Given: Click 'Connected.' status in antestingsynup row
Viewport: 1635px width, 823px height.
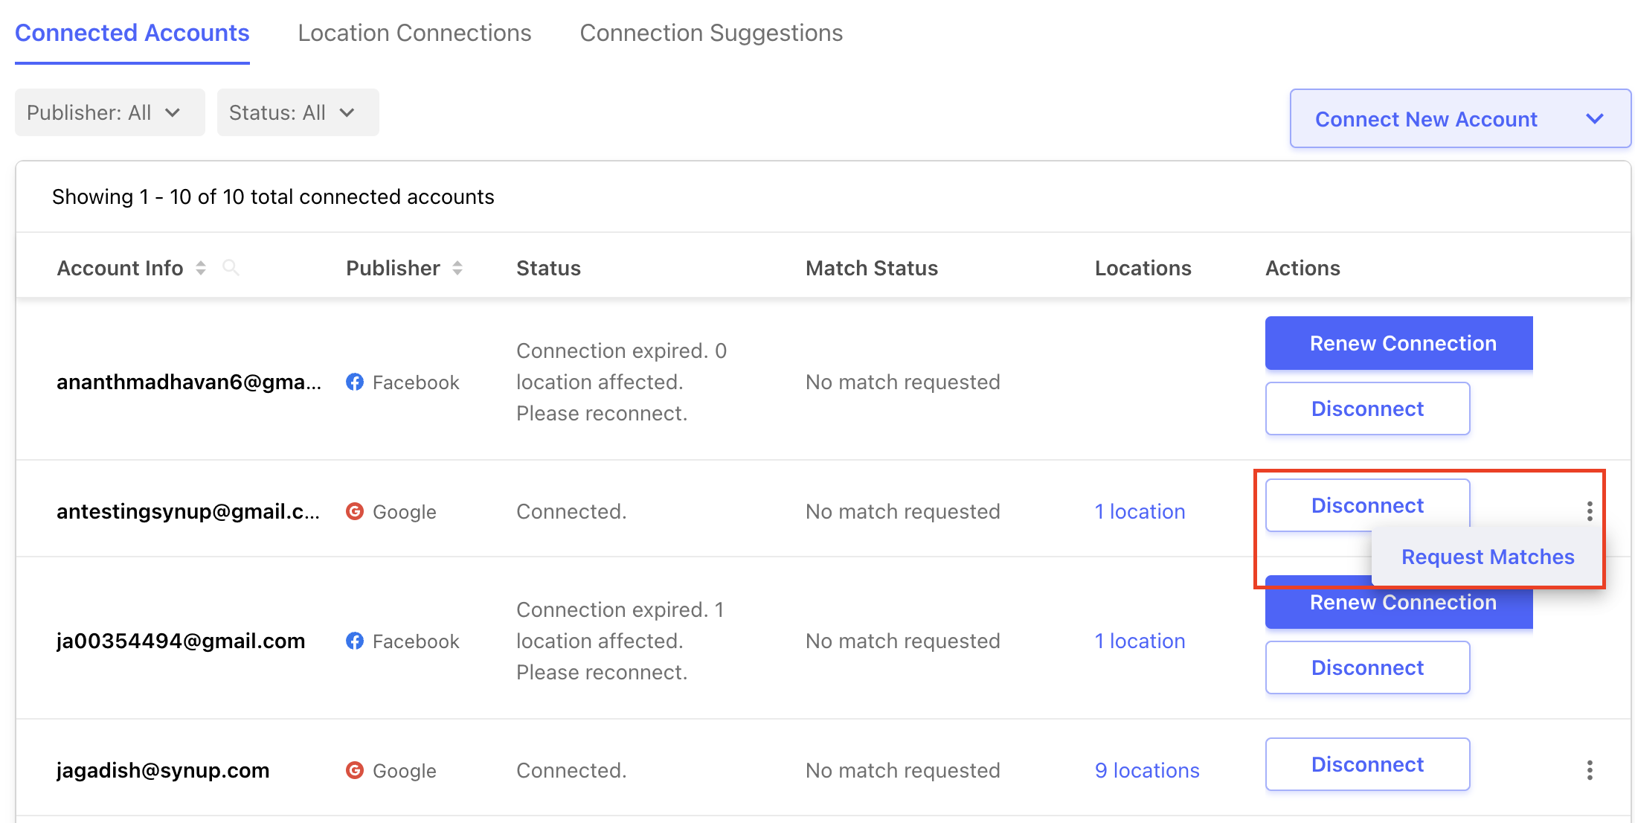Looking at the screenshot, I should (571, 511).
